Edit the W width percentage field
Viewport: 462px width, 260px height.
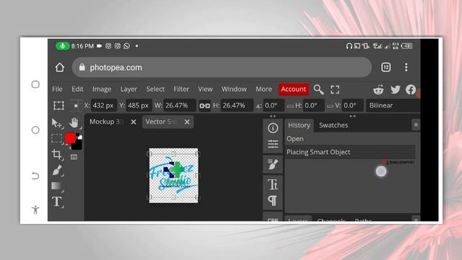(x=180, y=105)
